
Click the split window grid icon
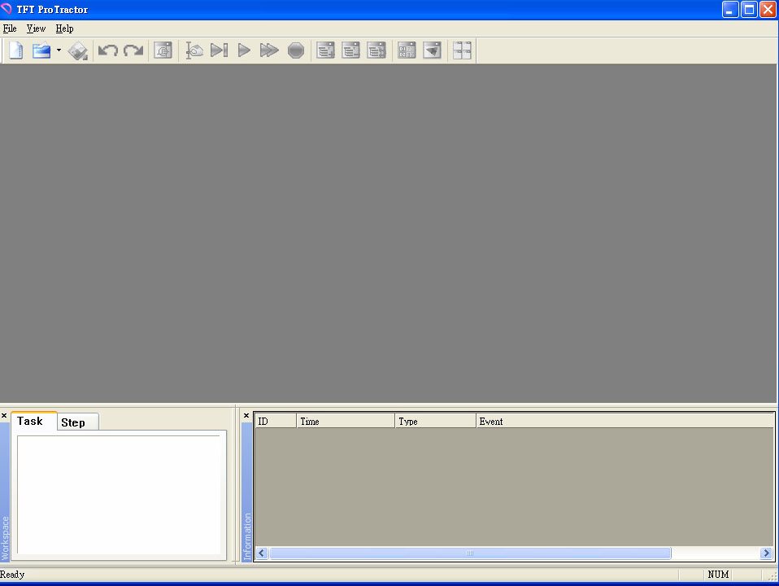click(462, 50)
